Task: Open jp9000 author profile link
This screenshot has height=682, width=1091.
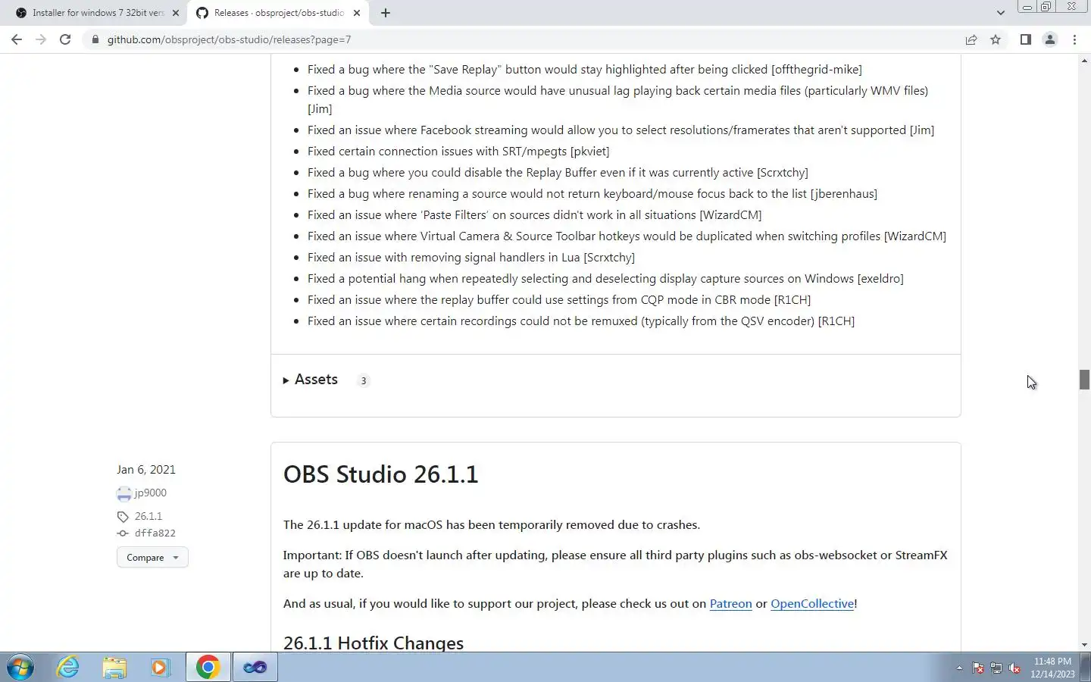Action: point(150,493)
